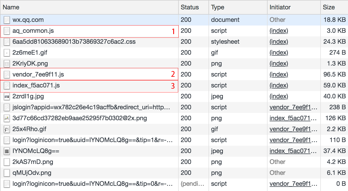Select the 3d77c66cd37282eb9aae25295f7b0302@2x.png request name

click(80, 118)
